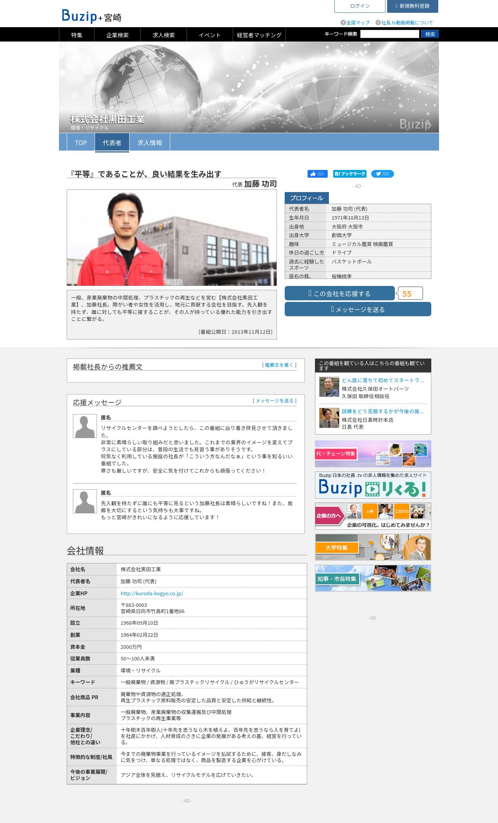Click 1964年02月22日 in the 創業 row
This screenshot has height=823, width=498.
(x=139, y=635)
